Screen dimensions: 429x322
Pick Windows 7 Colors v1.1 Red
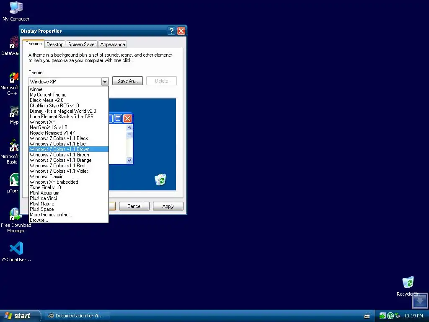69,166
